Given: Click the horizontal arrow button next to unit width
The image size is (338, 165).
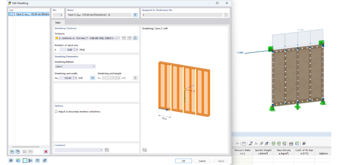Looking at the screenshot, I should [x=93, y=78].
